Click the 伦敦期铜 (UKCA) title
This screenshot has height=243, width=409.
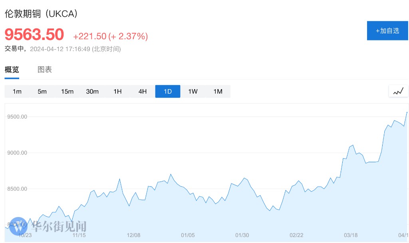coord(41,14)
